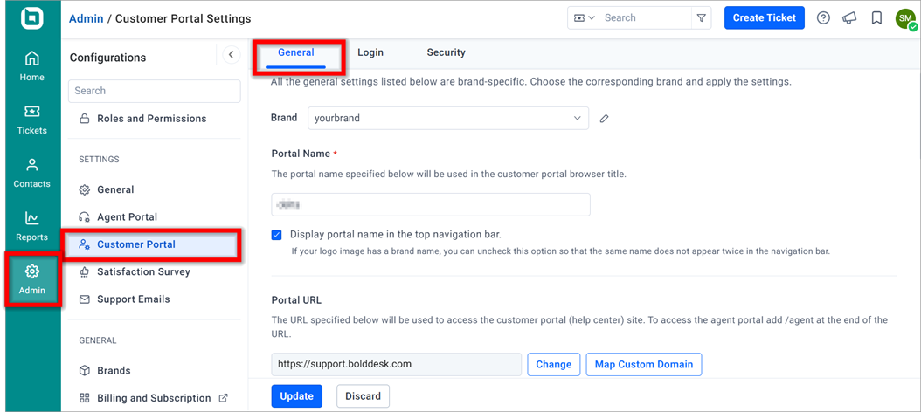Click the help question mark icon
Screen dimensions: 921x412
pos(823,18)
